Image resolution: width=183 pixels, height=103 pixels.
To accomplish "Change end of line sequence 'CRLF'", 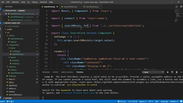I will (157, 101).
